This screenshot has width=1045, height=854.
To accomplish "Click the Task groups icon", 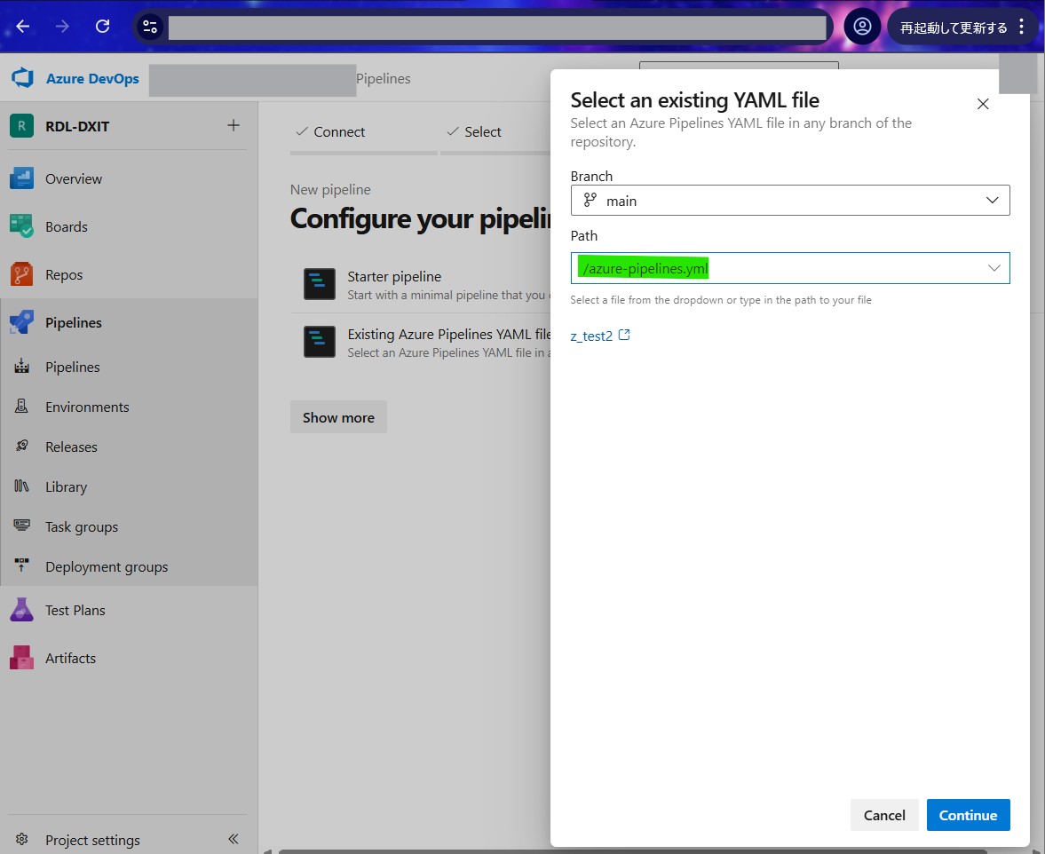I will [21, 525].
